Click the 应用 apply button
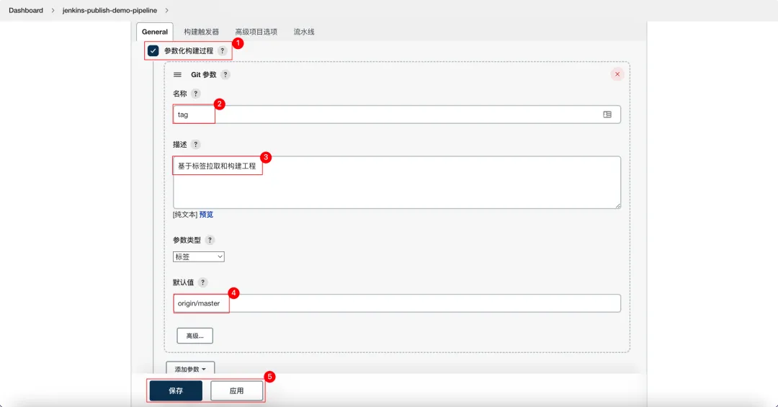Screen dimensions: 778x407 click(x=237, y=390)
